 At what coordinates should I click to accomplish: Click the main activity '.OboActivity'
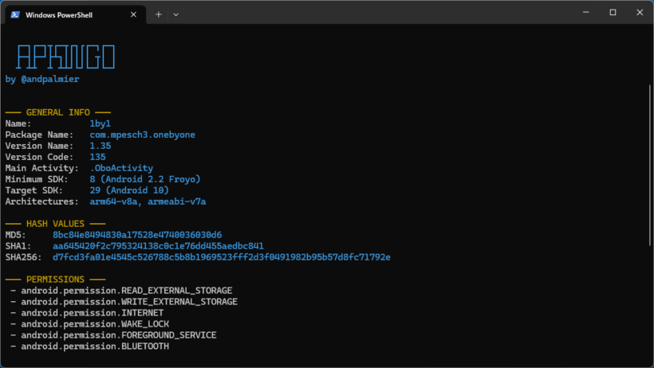121,168
